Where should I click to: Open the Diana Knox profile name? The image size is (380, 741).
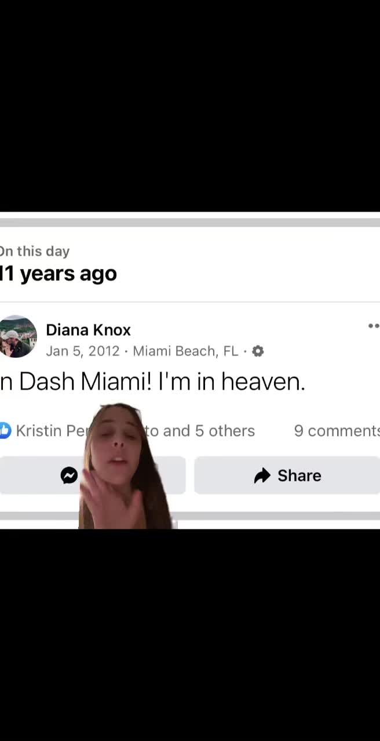pos(88,330)
